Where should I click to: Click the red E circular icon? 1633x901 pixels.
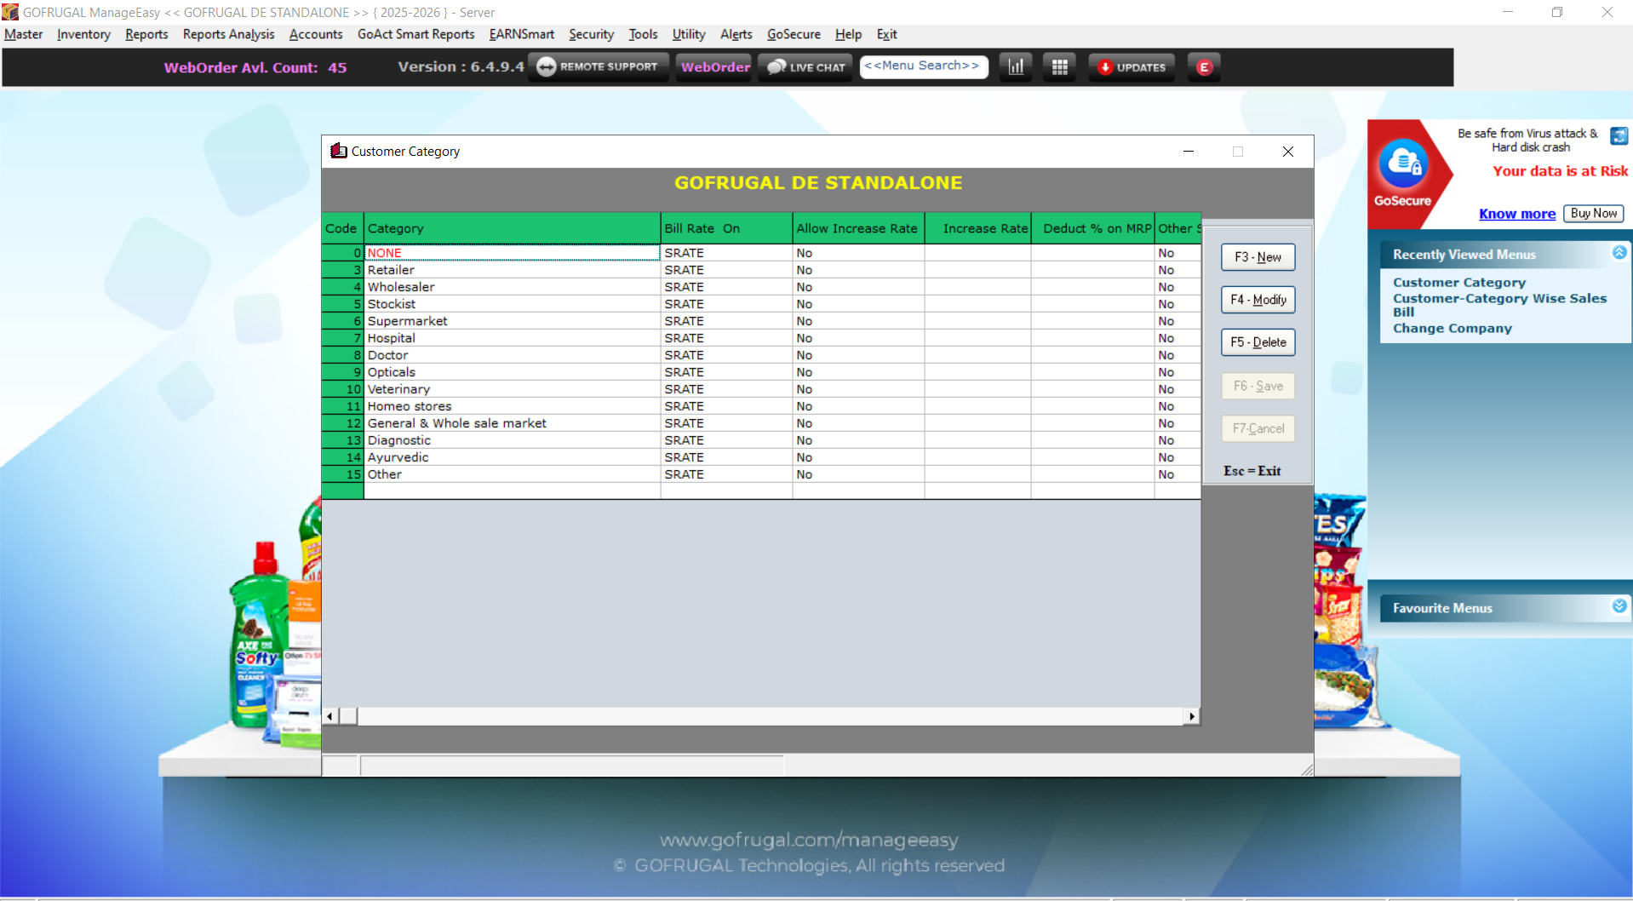pyautogui.click(x=1204, y=67)
